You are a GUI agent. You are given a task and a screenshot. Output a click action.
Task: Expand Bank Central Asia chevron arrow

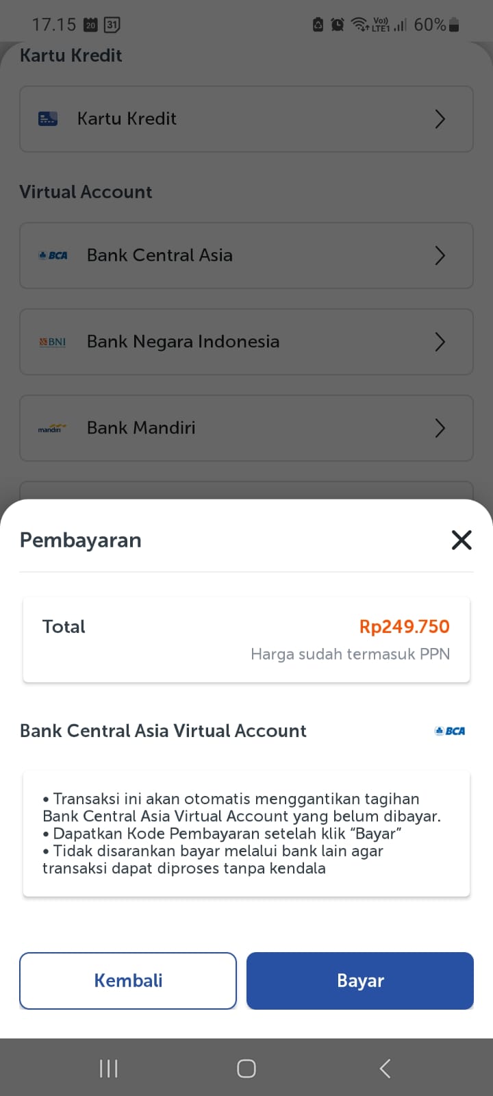(x=440, y=256)
